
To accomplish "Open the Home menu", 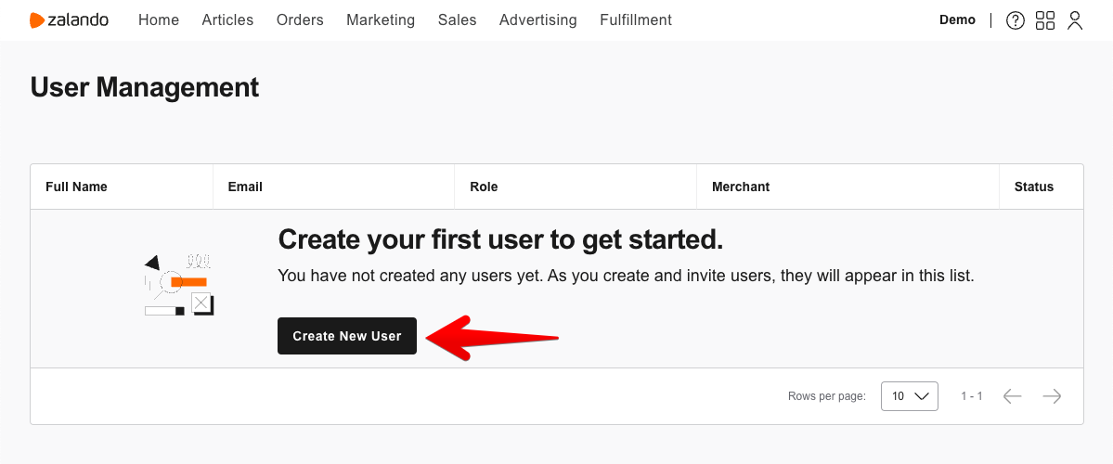I will pyautogui.click(x=159, y=20).
